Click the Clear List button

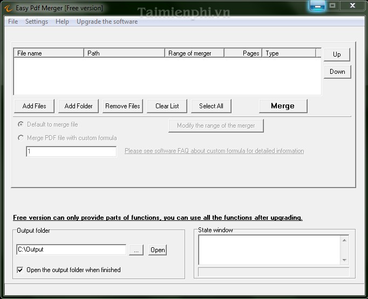pyautogui.click(x=167, y=106)
